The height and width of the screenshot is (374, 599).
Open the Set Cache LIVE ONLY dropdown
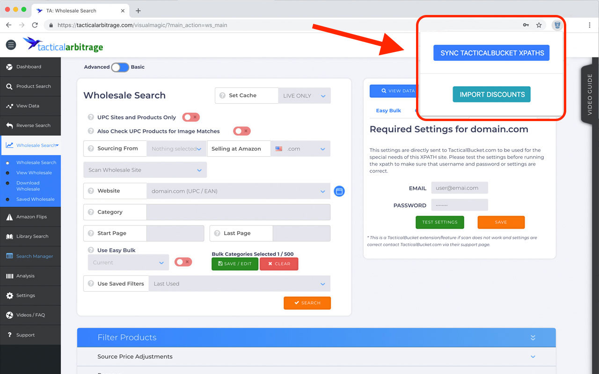coord(304,95)
